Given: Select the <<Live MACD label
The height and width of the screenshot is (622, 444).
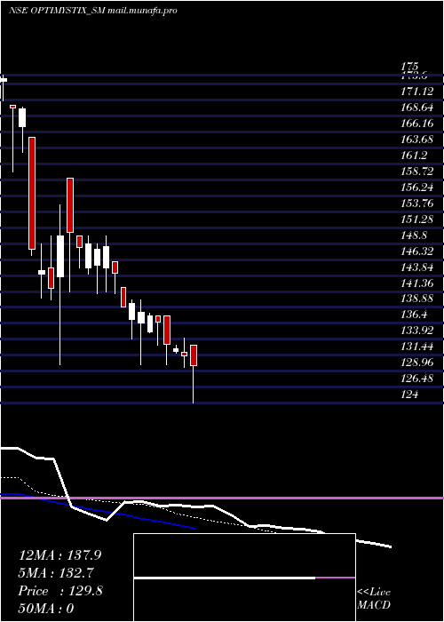Looking at the screenshot, I should (x=374, y=599).
